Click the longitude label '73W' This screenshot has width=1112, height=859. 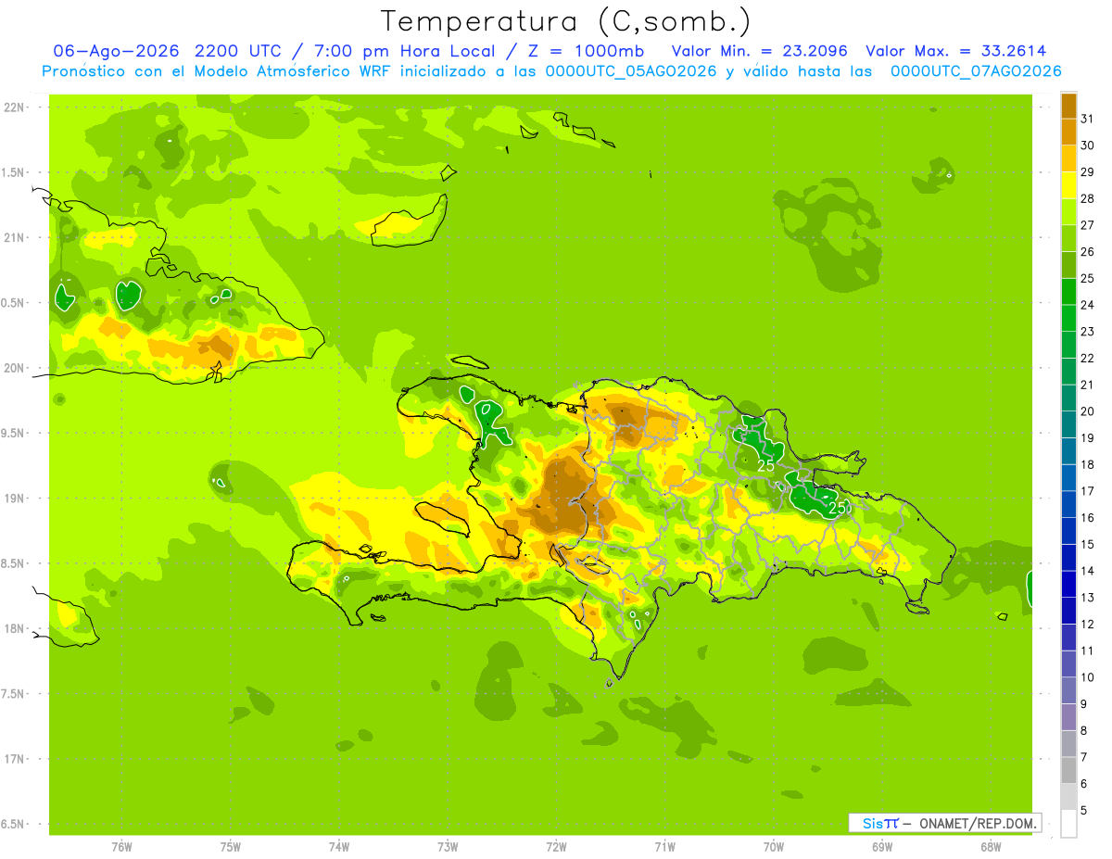point(448,847)
